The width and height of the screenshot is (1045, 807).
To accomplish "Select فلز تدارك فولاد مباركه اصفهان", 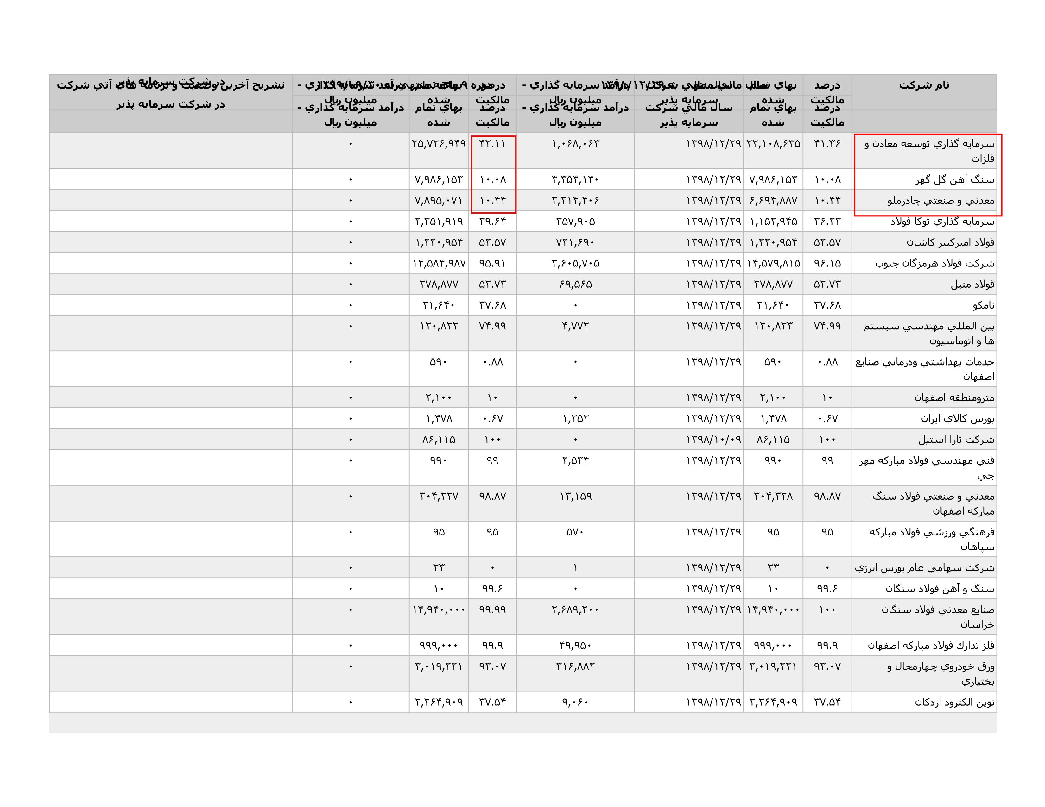I will (x=931, y=646).
